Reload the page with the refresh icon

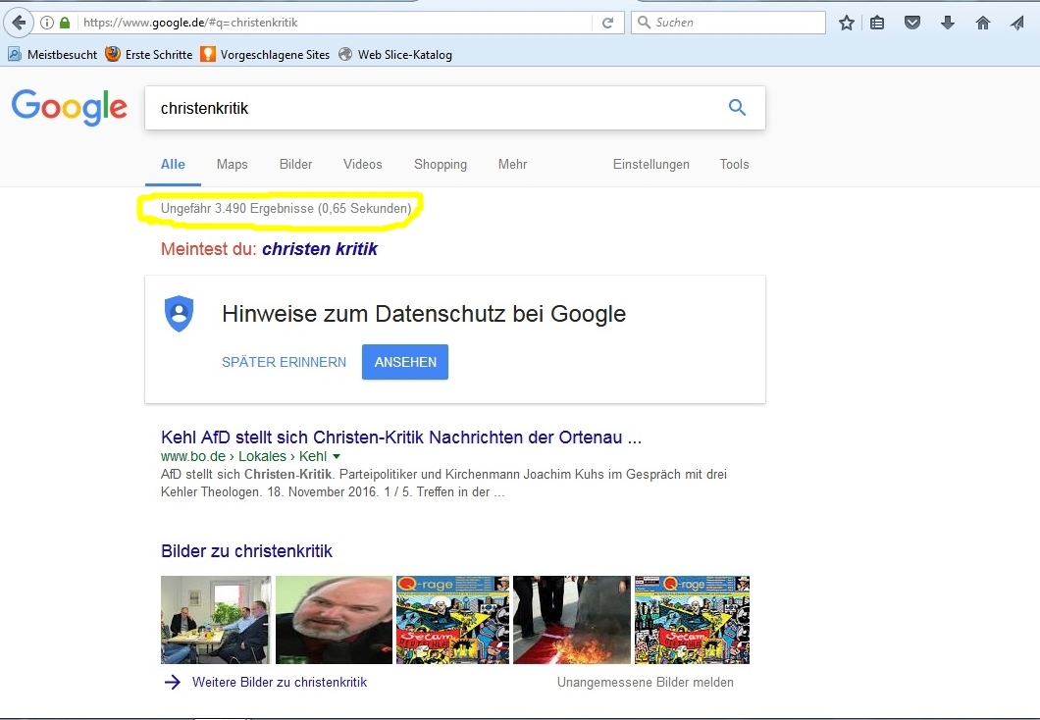click(607, 23)
